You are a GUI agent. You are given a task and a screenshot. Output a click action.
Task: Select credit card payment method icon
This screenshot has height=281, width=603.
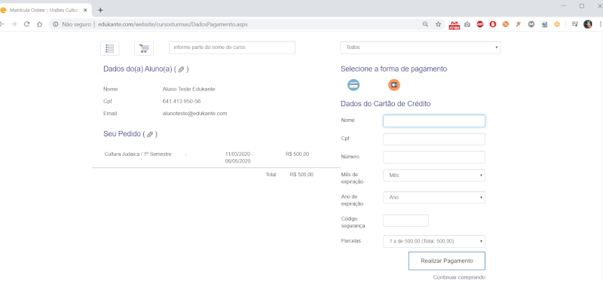pyautogui.click(x=354, y=85)
